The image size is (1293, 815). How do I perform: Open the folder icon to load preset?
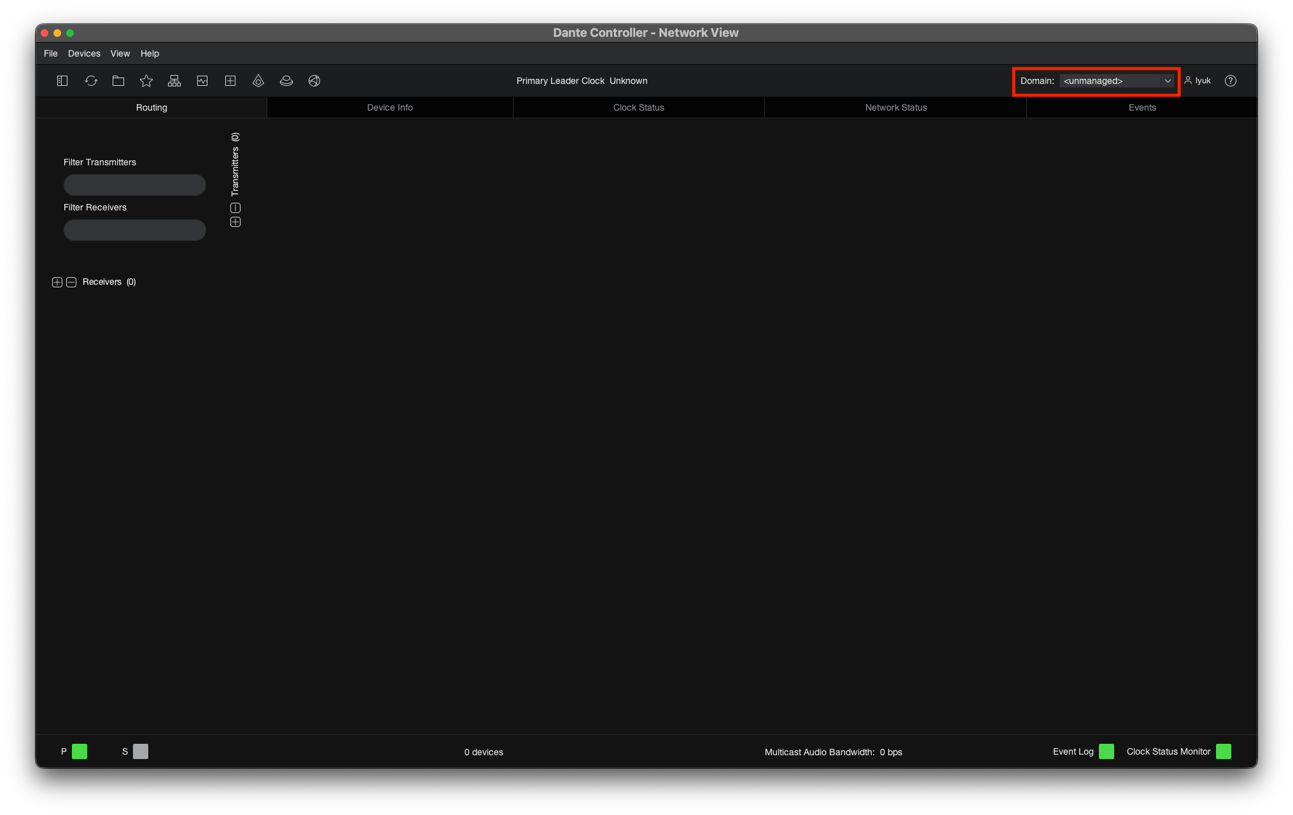pyautogui.click(x=118, y=81)
